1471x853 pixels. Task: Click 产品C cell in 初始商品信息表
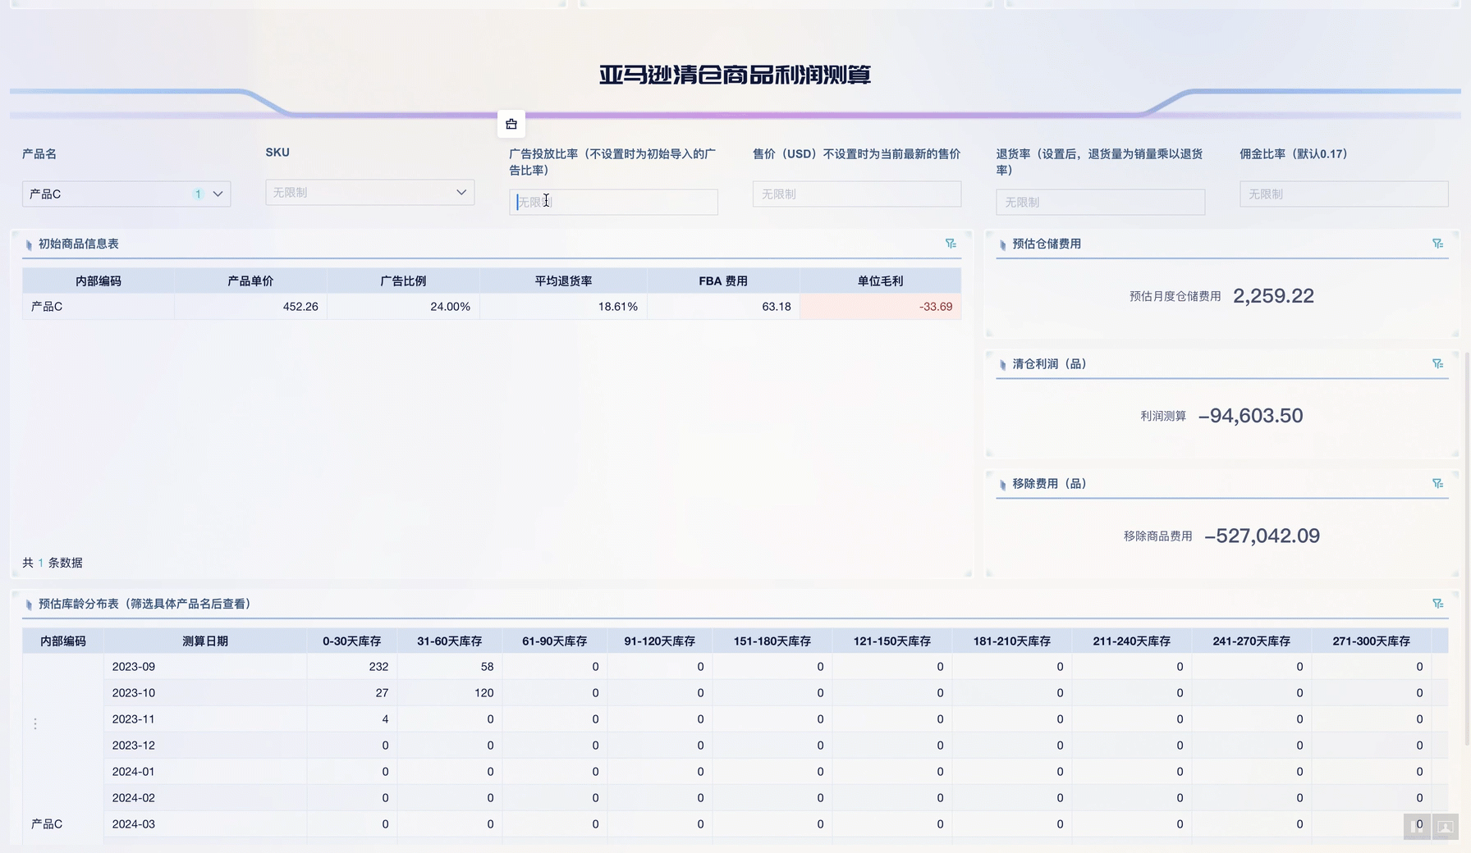[x=99, y=306]
